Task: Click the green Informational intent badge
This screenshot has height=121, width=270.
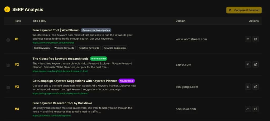Action: (99, 59)
